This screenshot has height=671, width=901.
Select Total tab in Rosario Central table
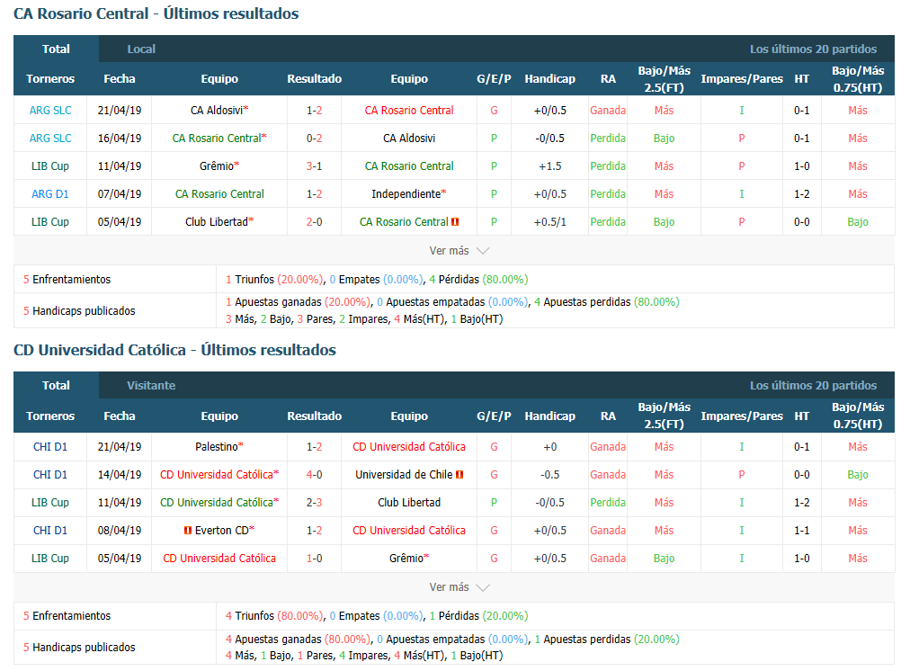click(x=57, y=49)
